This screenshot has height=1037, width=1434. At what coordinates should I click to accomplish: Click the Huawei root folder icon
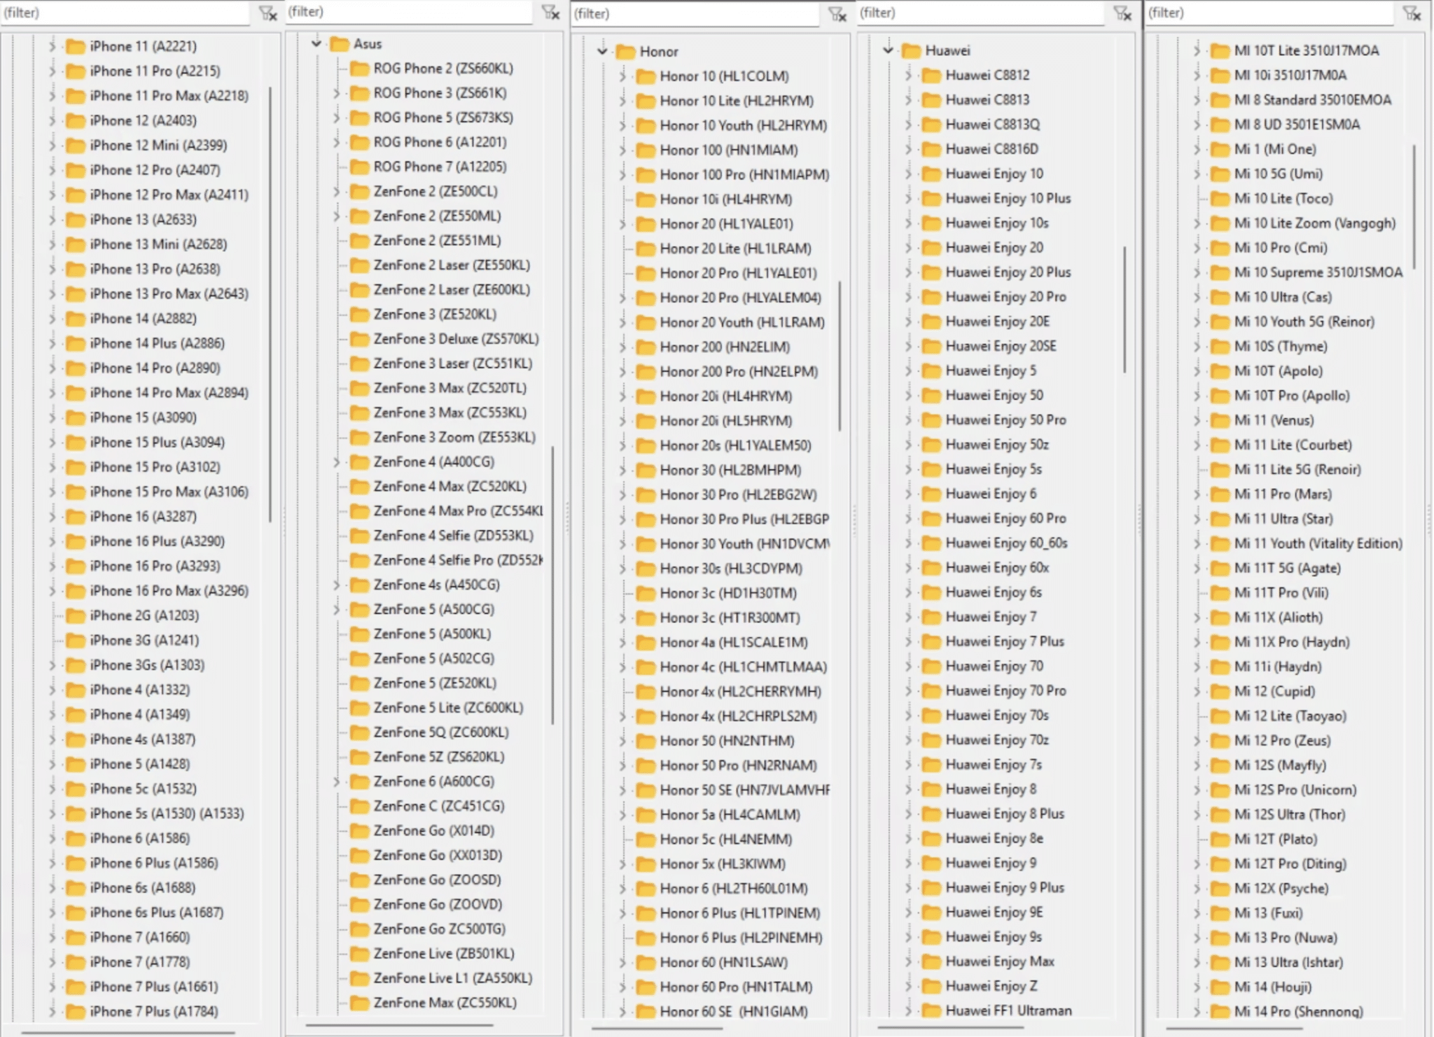911,50
